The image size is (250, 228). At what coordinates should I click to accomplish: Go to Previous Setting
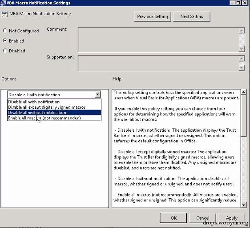[x=153, y=16]
